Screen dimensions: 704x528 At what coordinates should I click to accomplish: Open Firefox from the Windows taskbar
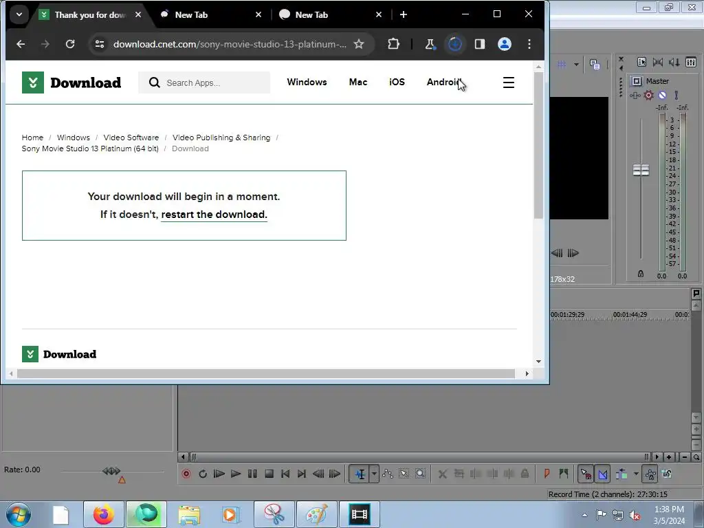[104, 514]
